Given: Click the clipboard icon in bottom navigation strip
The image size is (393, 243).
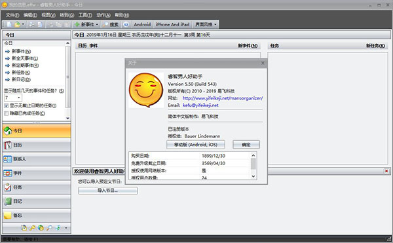Looking at the screenshot, I should click(x=24, y=228).
